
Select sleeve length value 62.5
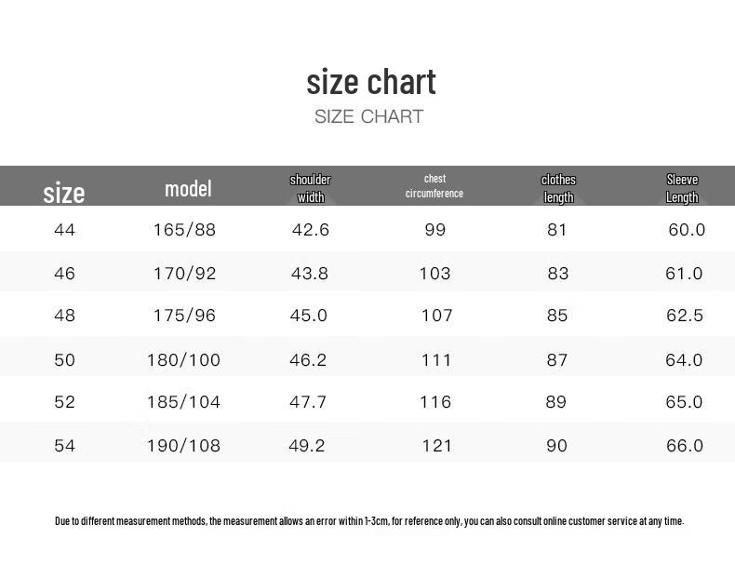685,316
